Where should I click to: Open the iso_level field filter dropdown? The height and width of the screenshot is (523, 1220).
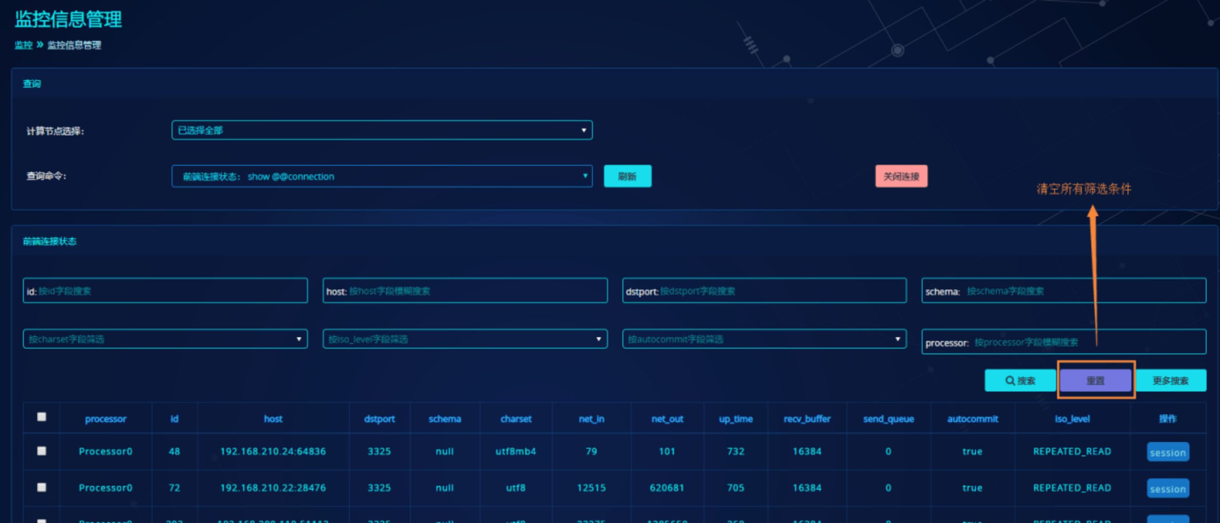point(465,339)
